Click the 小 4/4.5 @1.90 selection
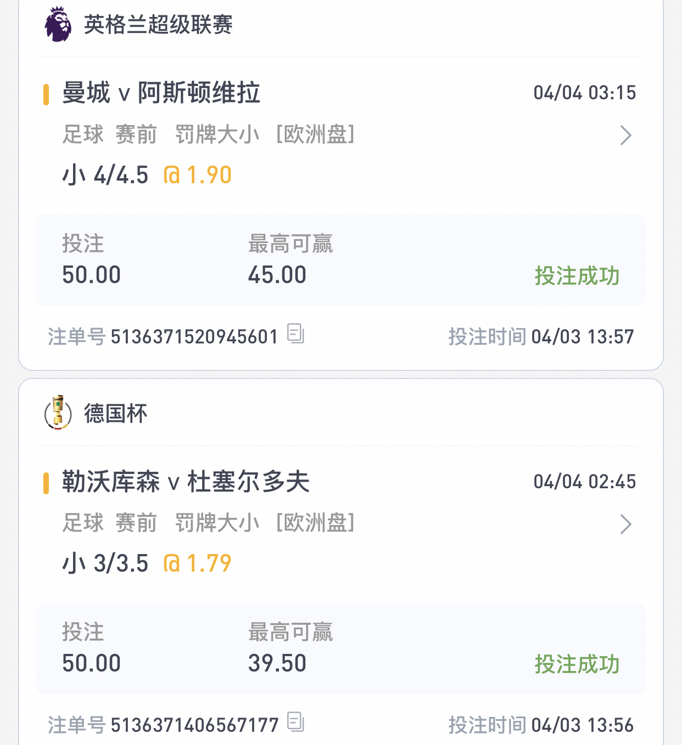The width and height of the screenshot is (682, 745). (147, 175)
